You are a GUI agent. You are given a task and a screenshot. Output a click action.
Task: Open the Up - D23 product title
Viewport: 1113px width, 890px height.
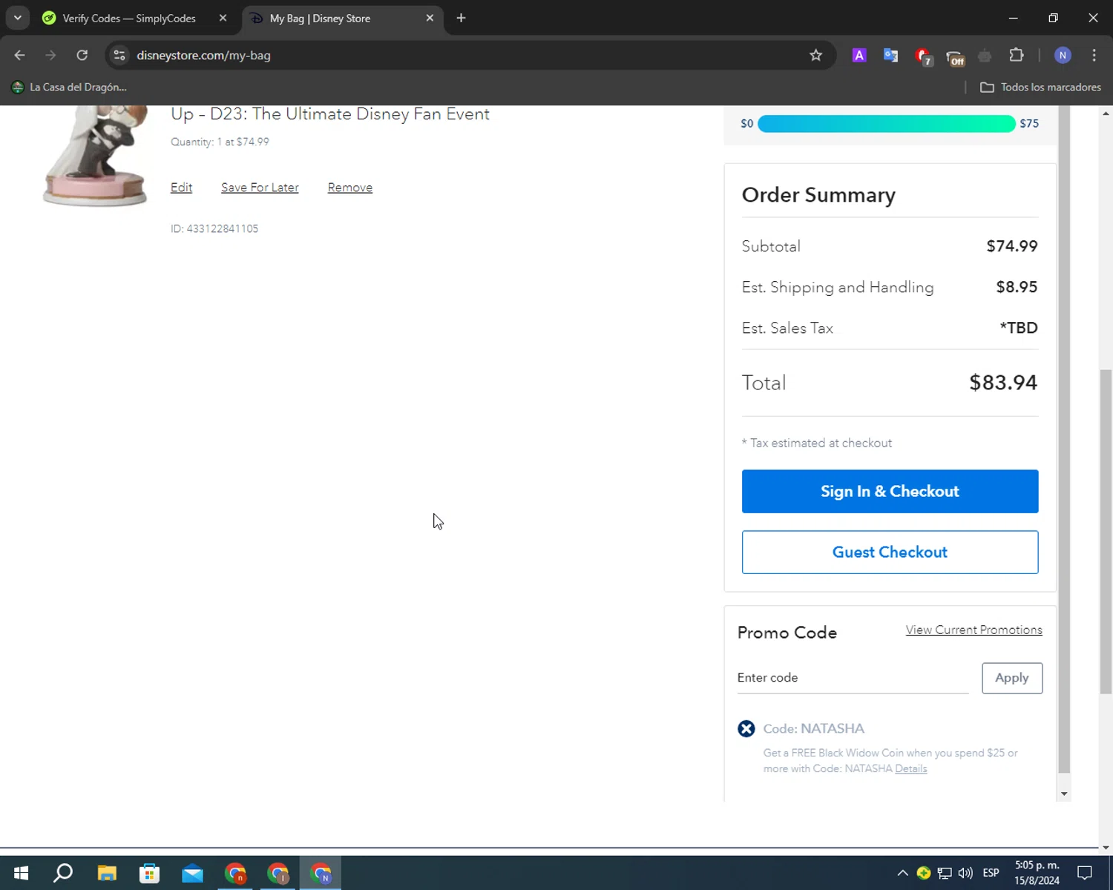tap(330, 113)
